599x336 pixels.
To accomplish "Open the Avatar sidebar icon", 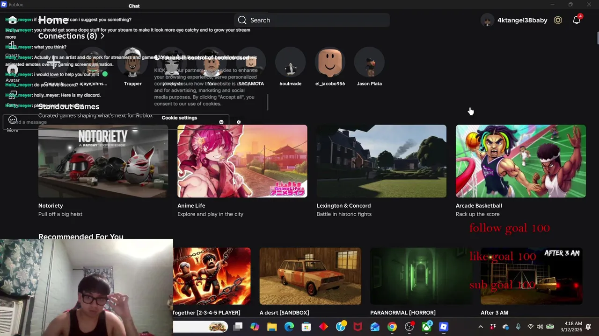I will (x=12, y=70).
